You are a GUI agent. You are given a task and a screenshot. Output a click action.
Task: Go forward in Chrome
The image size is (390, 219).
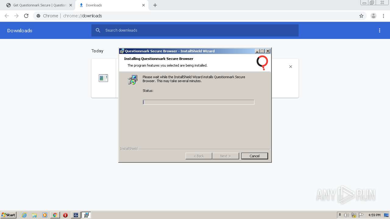[16, 16]
